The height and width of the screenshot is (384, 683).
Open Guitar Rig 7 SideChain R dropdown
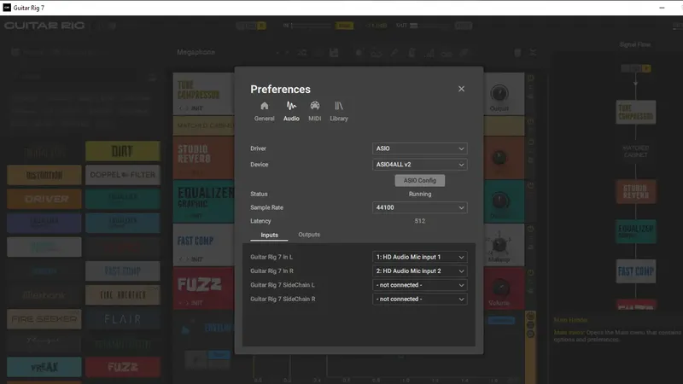pyautogui.click(x=419, y=300)
